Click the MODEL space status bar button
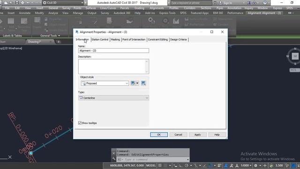 coord(151,165)
